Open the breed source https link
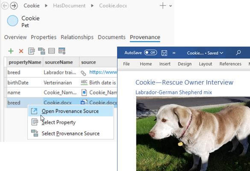The image size is (250, 171). [103, 72]
